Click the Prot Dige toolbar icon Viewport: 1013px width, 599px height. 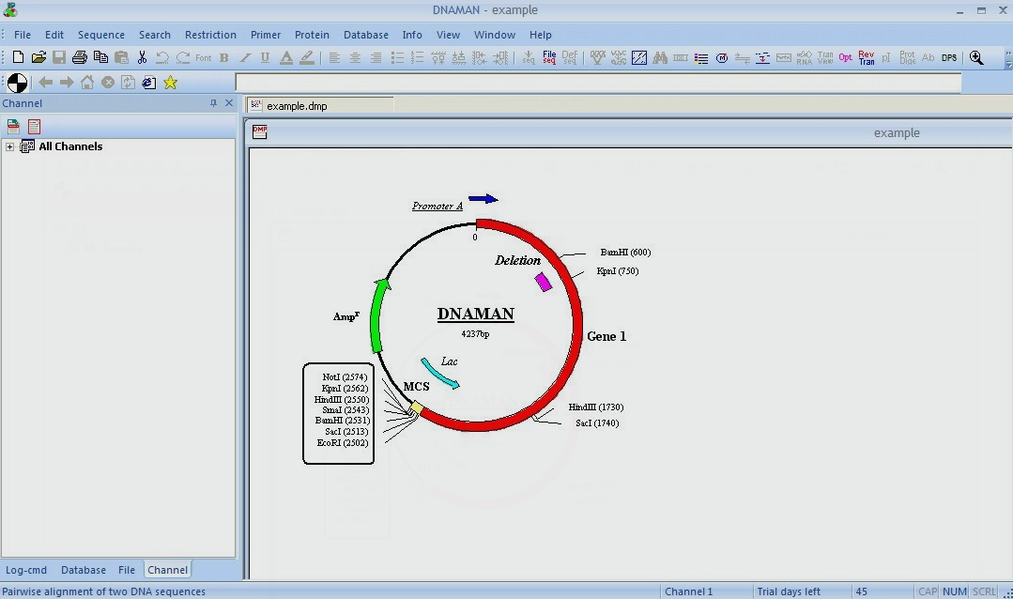pos(907,57)
